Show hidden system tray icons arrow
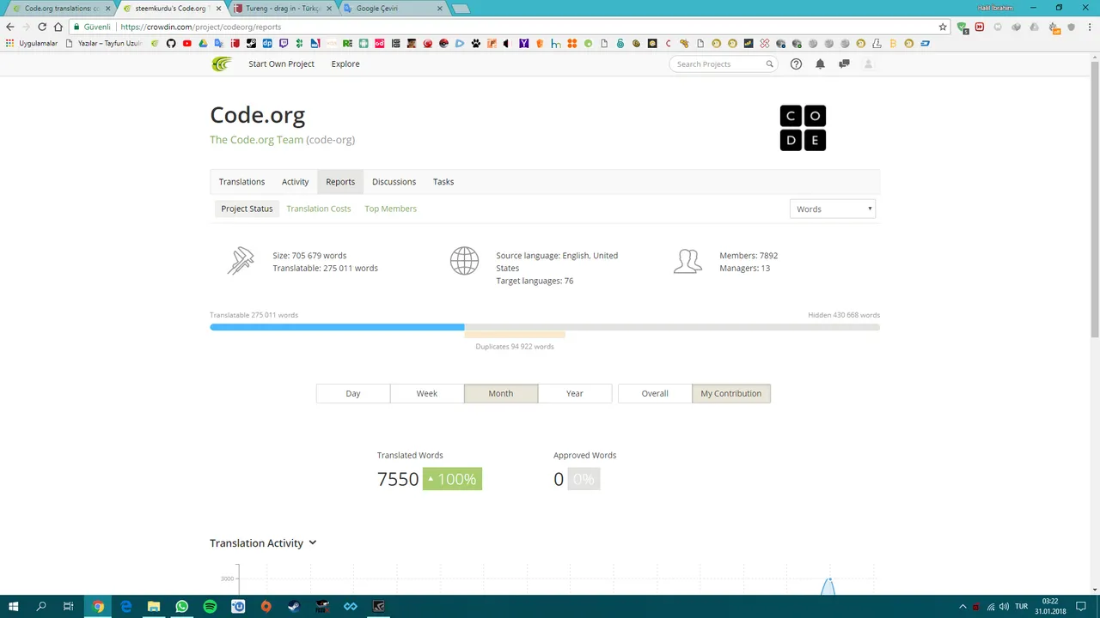 [962, 606]
